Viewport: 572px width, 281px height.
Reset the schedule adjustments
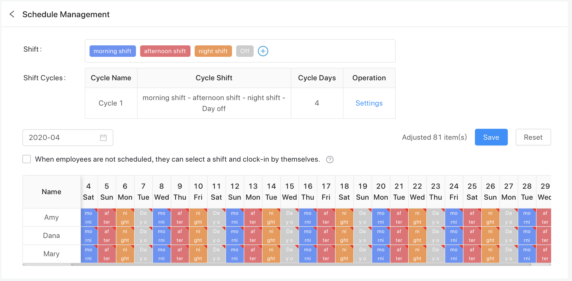point(533,137)
